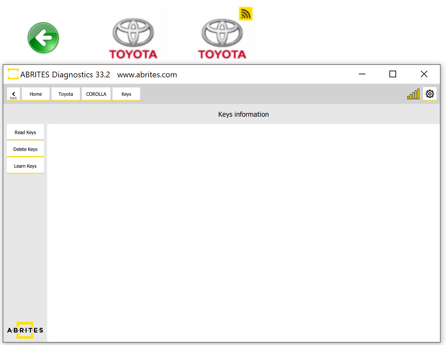Close the ABRITES Diagnostics window
The image size is (446, 345).
point(424,74)
